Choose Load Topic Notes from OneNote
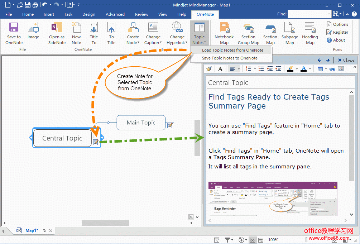 [232, 50]
